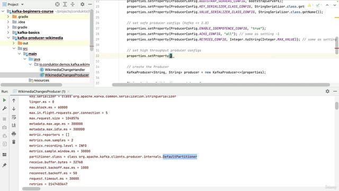Click the 'retries = 2147483647' console line
339x191 pixels.
pyautogui.click(x=48, y=184)
